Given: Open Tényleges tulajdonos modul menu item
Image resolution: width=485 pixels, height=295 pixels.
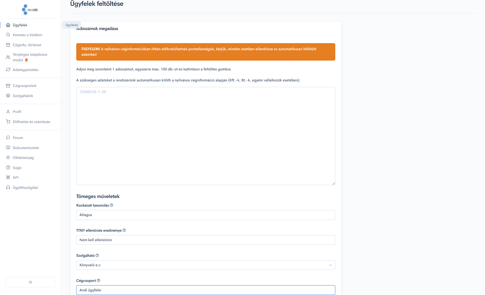Looking at the screenshot, I should [30, 57].
